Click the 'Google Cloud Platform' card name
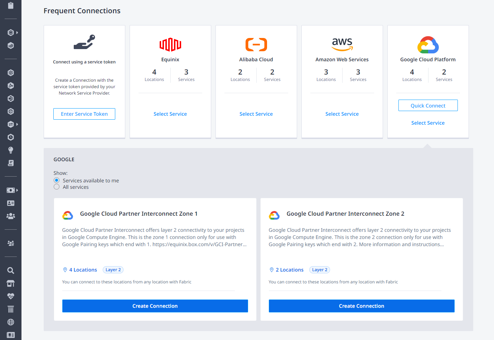 click(428, 59)
